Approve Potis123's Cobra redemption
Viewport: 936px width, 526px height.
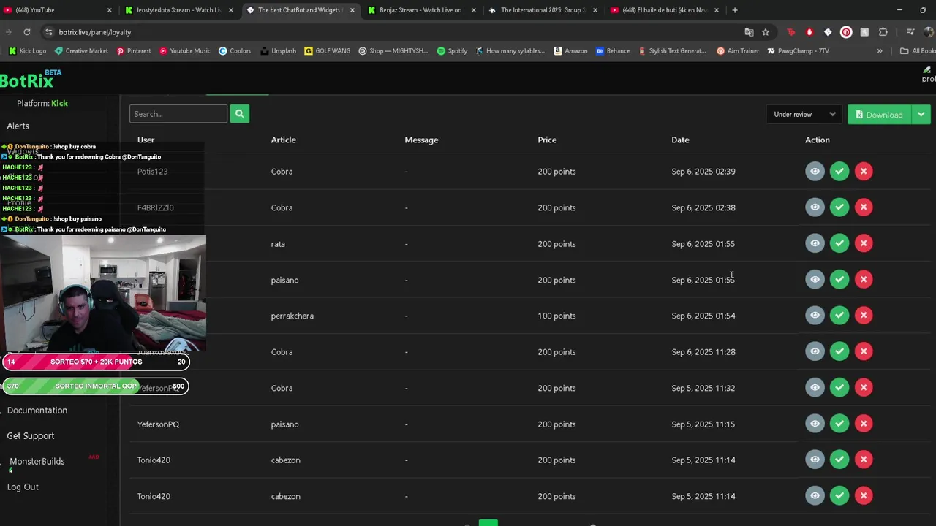pos(839,171)
